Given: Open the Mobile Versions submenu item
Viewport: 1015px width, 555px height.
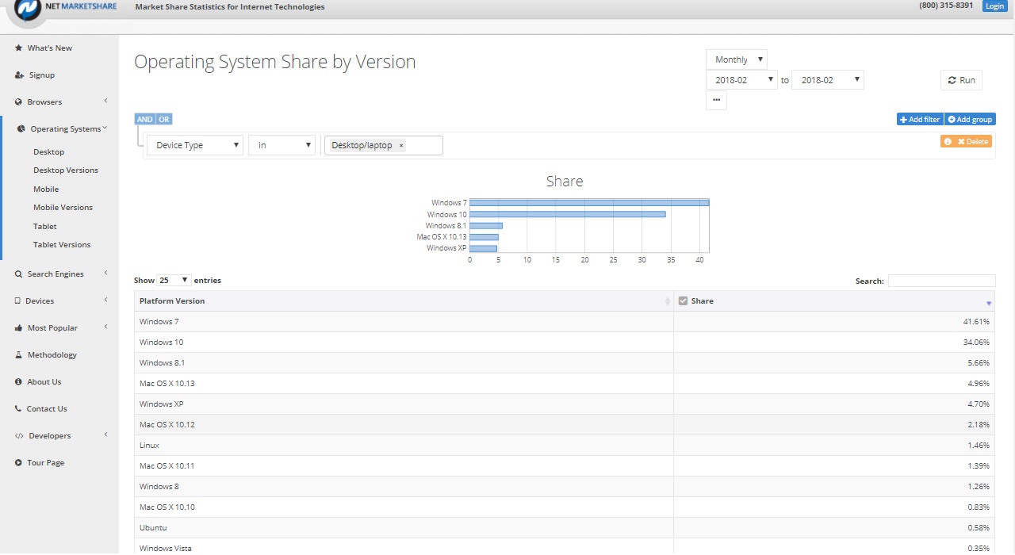Looking at the screenshot, I should pos(63,208).
